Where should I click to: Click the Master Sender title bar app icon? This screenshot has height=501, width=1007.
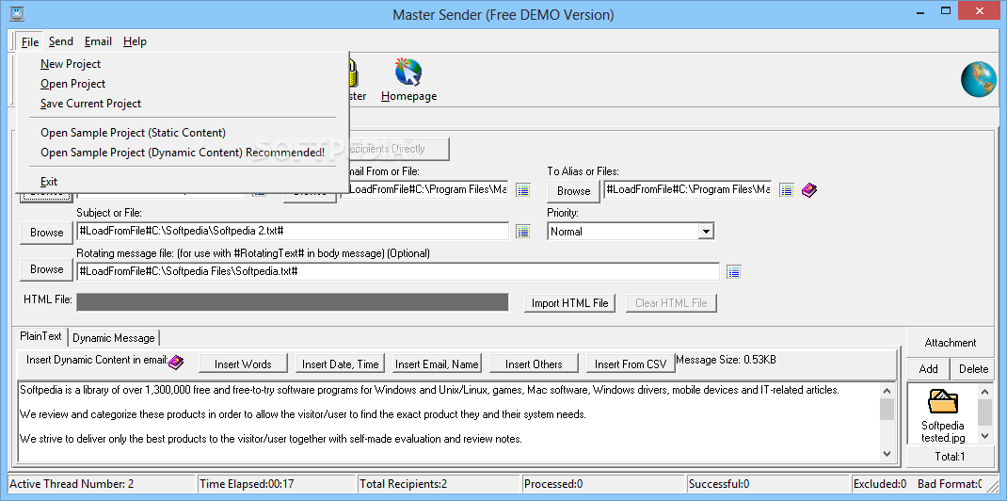(17, 13)
